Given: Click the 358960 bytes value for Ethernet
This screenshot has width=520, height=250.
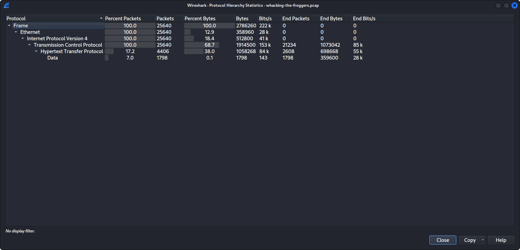Looking at the screenshot, I should click(x=245, y=32).
